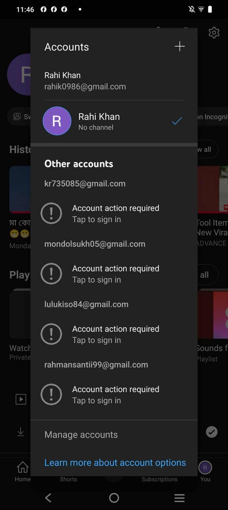Tap Android home circle button
This screenshot has width=228, height=510.
(x=114, y=497)
